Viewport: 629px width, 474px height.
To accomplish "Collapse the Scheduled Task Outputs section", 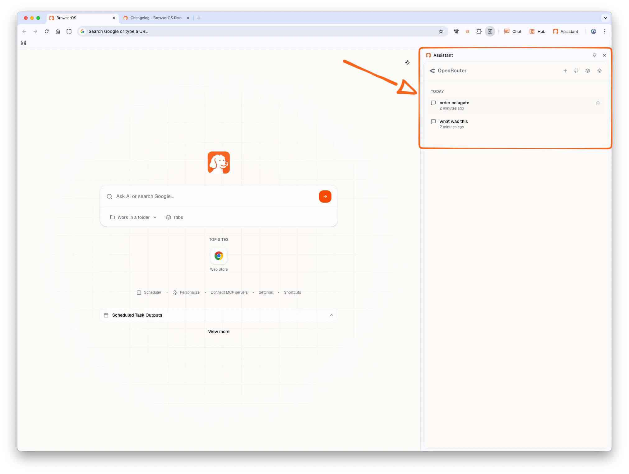I will point(331,315).
